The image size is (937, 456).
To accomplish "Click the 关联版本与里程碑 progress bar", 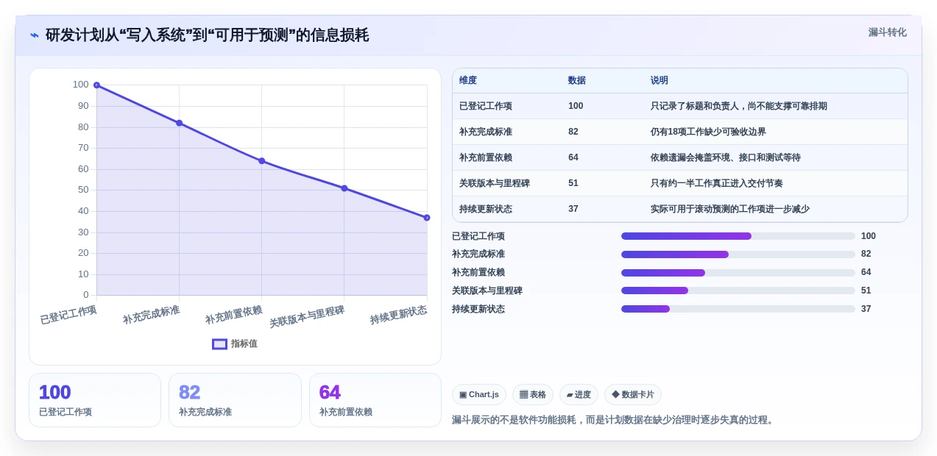I will [738, 291].
